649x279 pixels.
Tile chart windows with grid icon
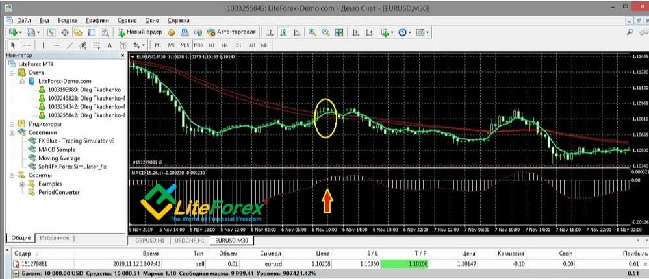click(x=339, y=32)
